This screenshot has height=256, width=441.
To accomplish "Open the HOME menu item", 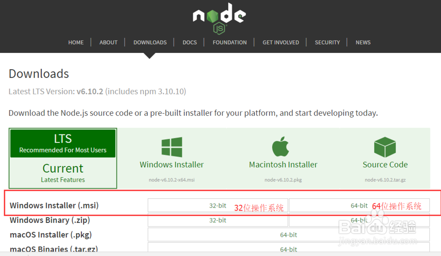I will [76, 42].
